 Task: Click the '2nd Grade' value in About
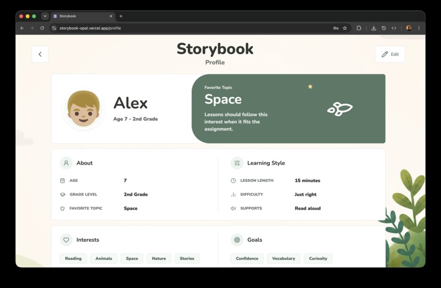click(136, 195)
